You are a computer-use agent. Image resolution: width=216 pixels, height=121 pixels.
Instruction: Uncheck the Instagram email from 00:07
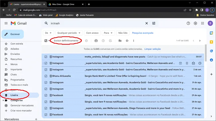click(x=46, y=57)
